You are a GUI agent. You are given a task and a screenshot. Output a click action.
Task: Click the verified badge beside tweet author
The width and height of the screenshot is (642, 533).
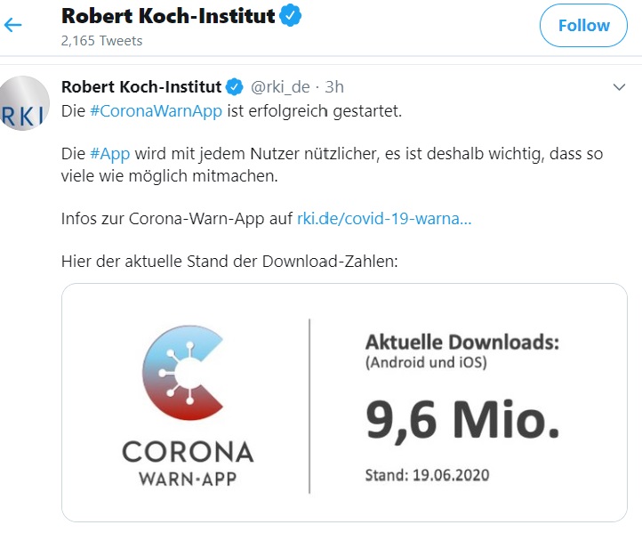[x=235, y=87]
